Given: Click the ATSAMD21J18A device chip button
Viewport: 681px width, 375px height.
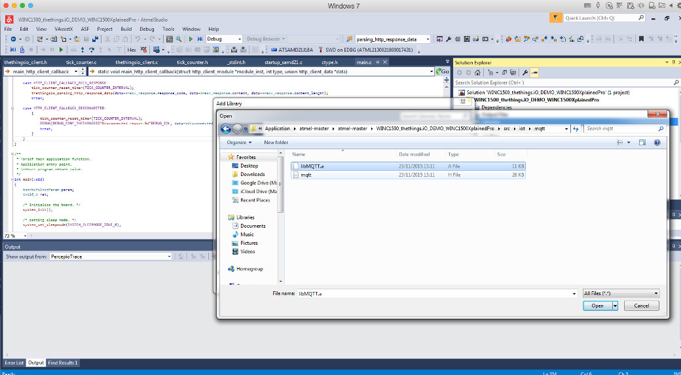Looking at the screenshot, I should coord(292,50).
